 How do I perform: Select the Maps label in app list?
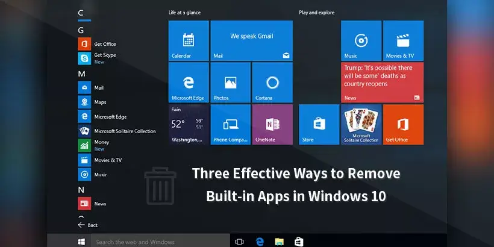click(100, 102)
